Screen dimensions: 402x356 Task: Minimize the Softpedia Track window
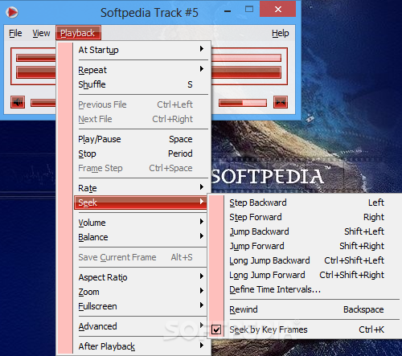click(228, 11)
